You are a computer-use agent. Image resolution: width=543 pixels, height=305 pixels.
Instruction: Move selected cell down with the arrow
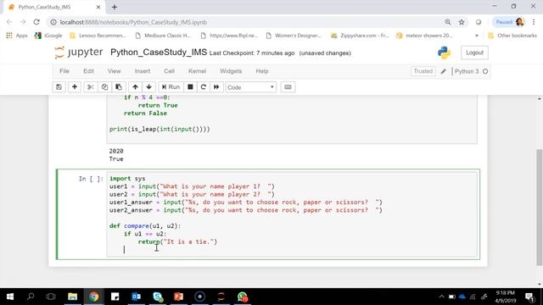tap(149, 87)
